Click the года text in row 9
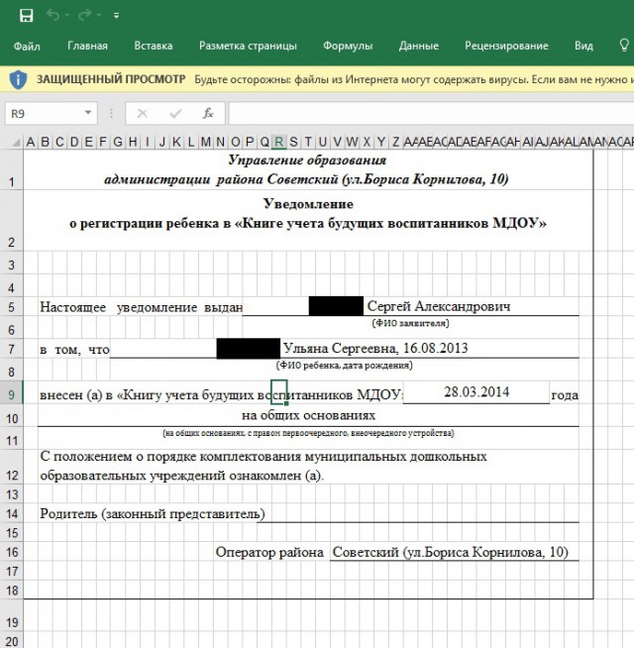This screenshot has height=648, width=634. pos(565,395)
